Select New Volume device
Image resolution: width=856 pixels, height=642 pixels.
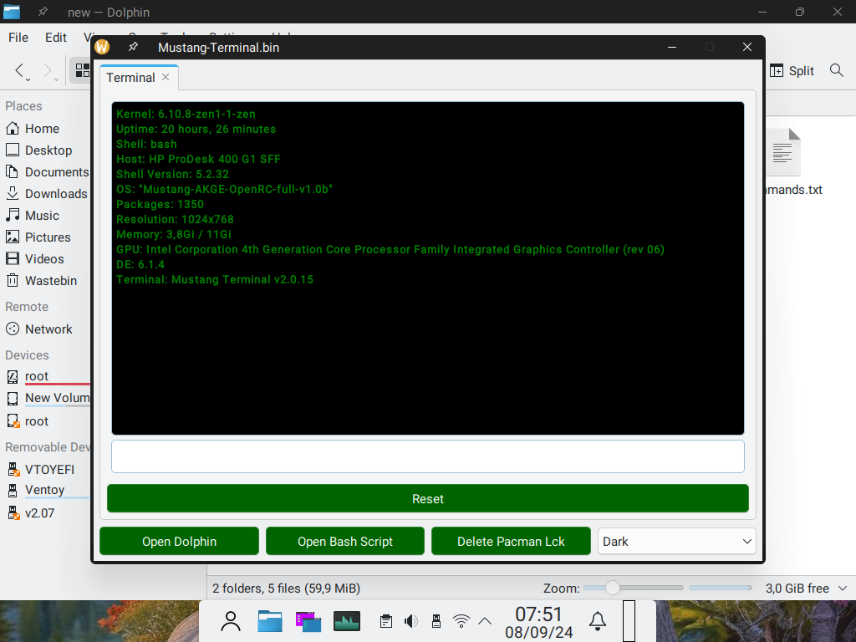46,399
